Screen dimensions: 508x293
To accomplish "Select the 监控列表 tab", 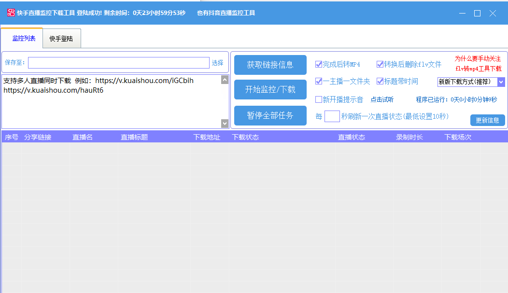I will [x=24, y=38].
